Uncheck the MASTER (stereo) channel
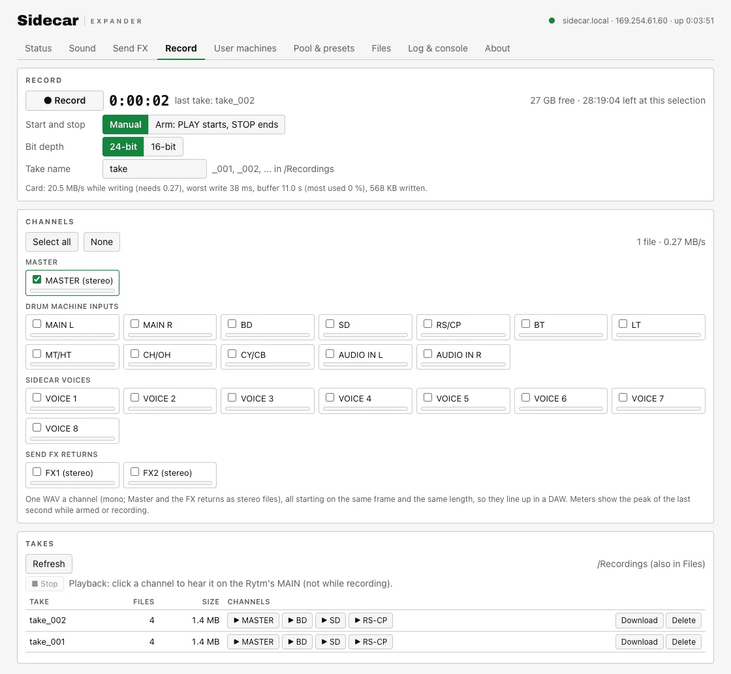This screenshot has height=674, width=731. [x=37, y=280]
